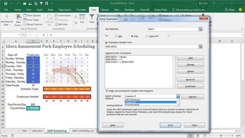Click the Delete constraint button
Image resolution: width=245 pixels, height=138 pixels.
click(x=190, y=71)
